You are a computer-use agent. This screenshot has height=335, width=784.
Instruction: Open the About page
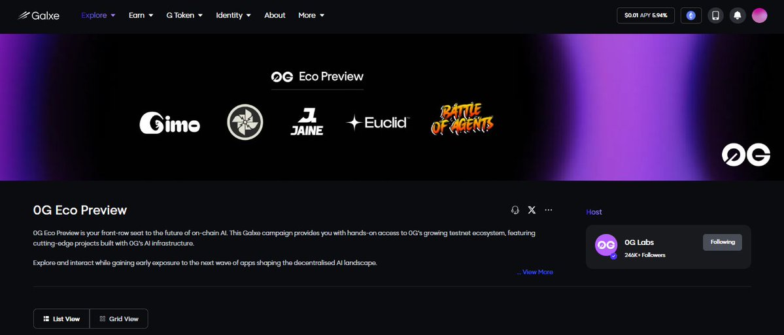coord(275,16)
